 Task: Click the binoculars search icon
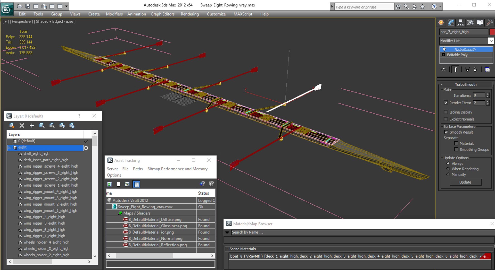[399, 7]
